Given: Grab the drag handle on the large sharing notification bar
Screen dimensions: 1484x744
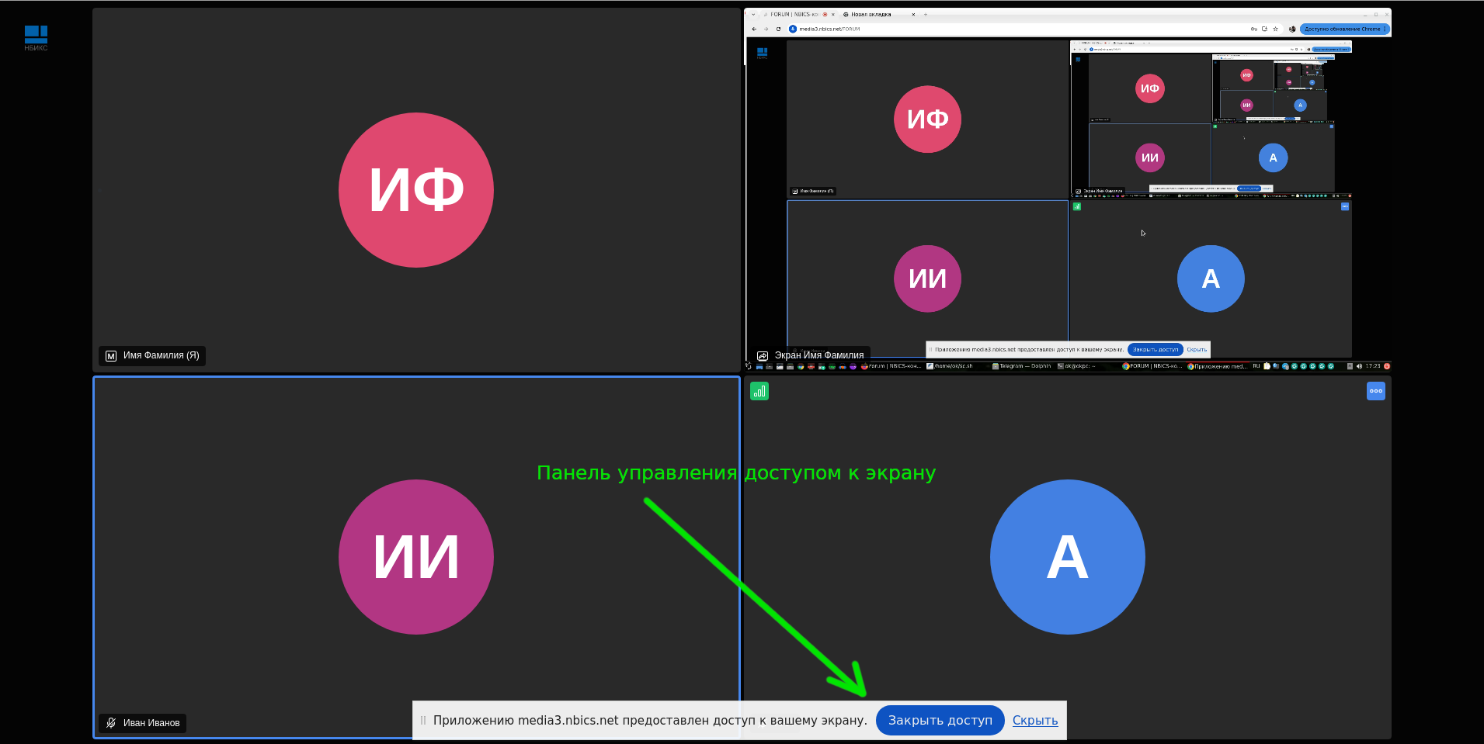Looking at the screenshot, I should pos(423,721).
